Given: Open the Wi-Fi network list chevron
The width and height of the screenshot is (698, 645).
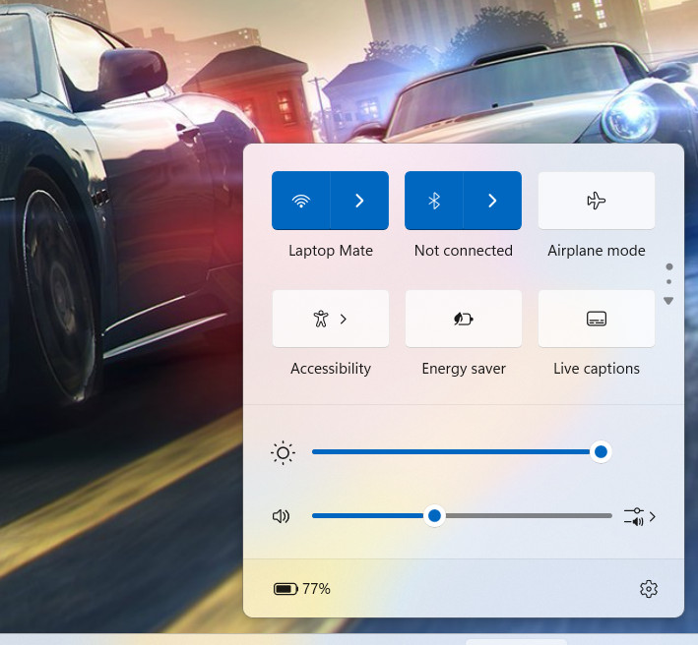Looking at the screenshot, I should click(359, 201).
